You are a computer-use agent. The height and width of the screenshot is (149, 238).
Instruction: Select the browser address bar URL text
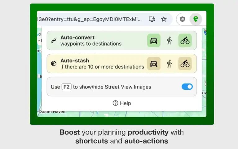90,20
